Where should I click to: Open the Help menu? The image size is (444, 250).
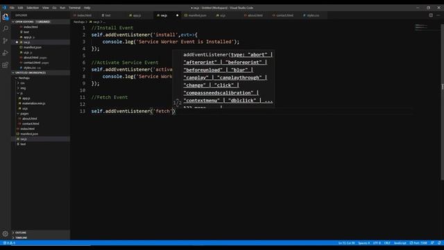[87, 8]
